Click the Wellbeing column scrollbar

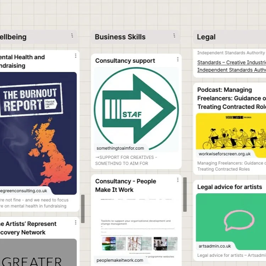[83, 209]
